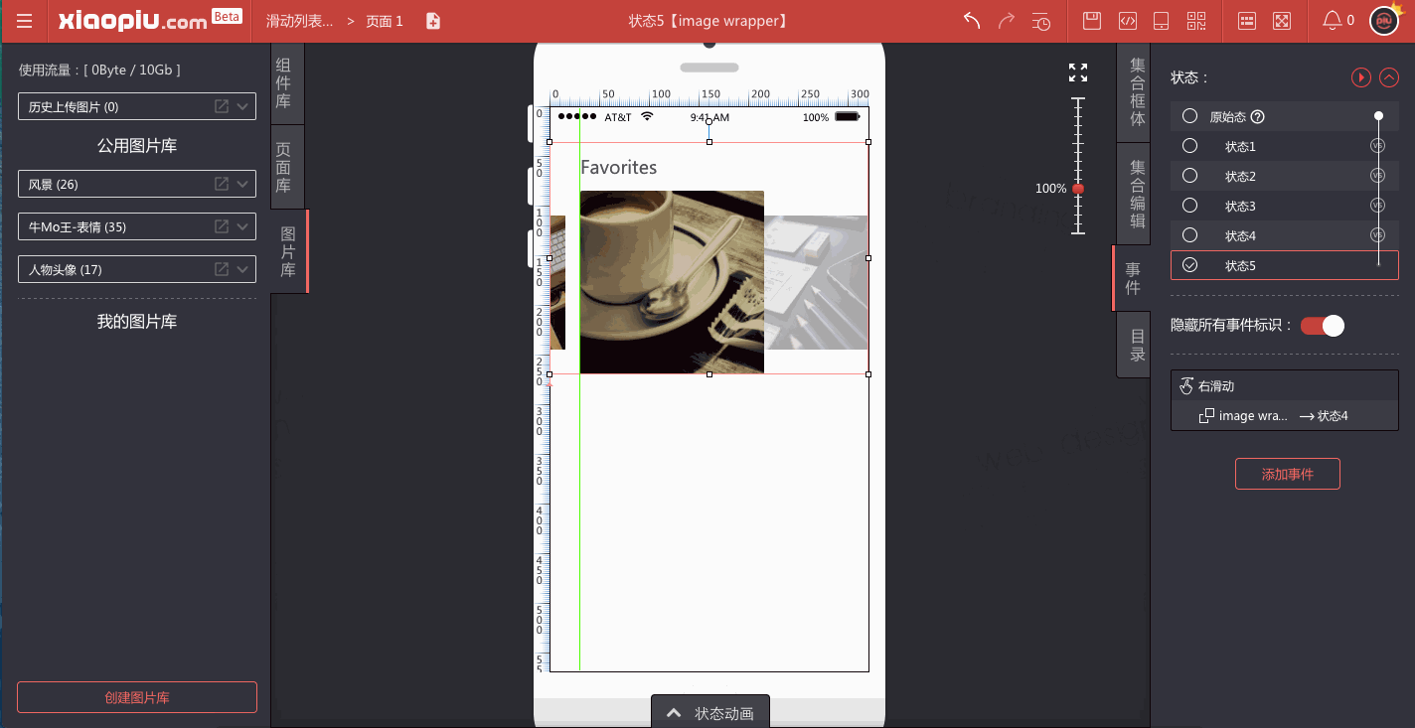Open the code view icon
The image size is (1415, 728).
click(x=1127, y=21)
